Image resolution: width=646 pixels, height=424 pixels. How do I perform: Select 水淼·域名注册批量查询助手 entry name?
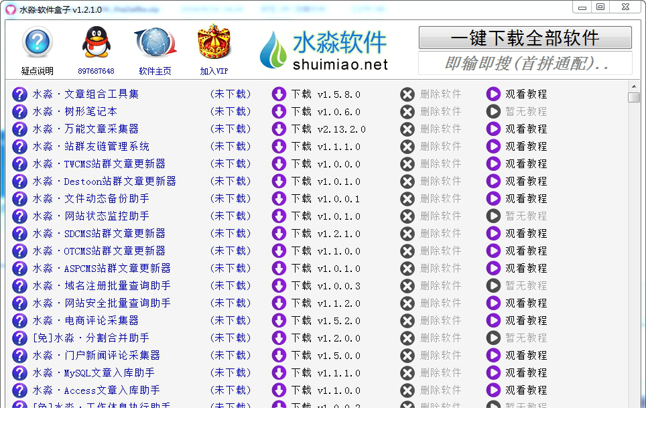click(x=102, y=286)
